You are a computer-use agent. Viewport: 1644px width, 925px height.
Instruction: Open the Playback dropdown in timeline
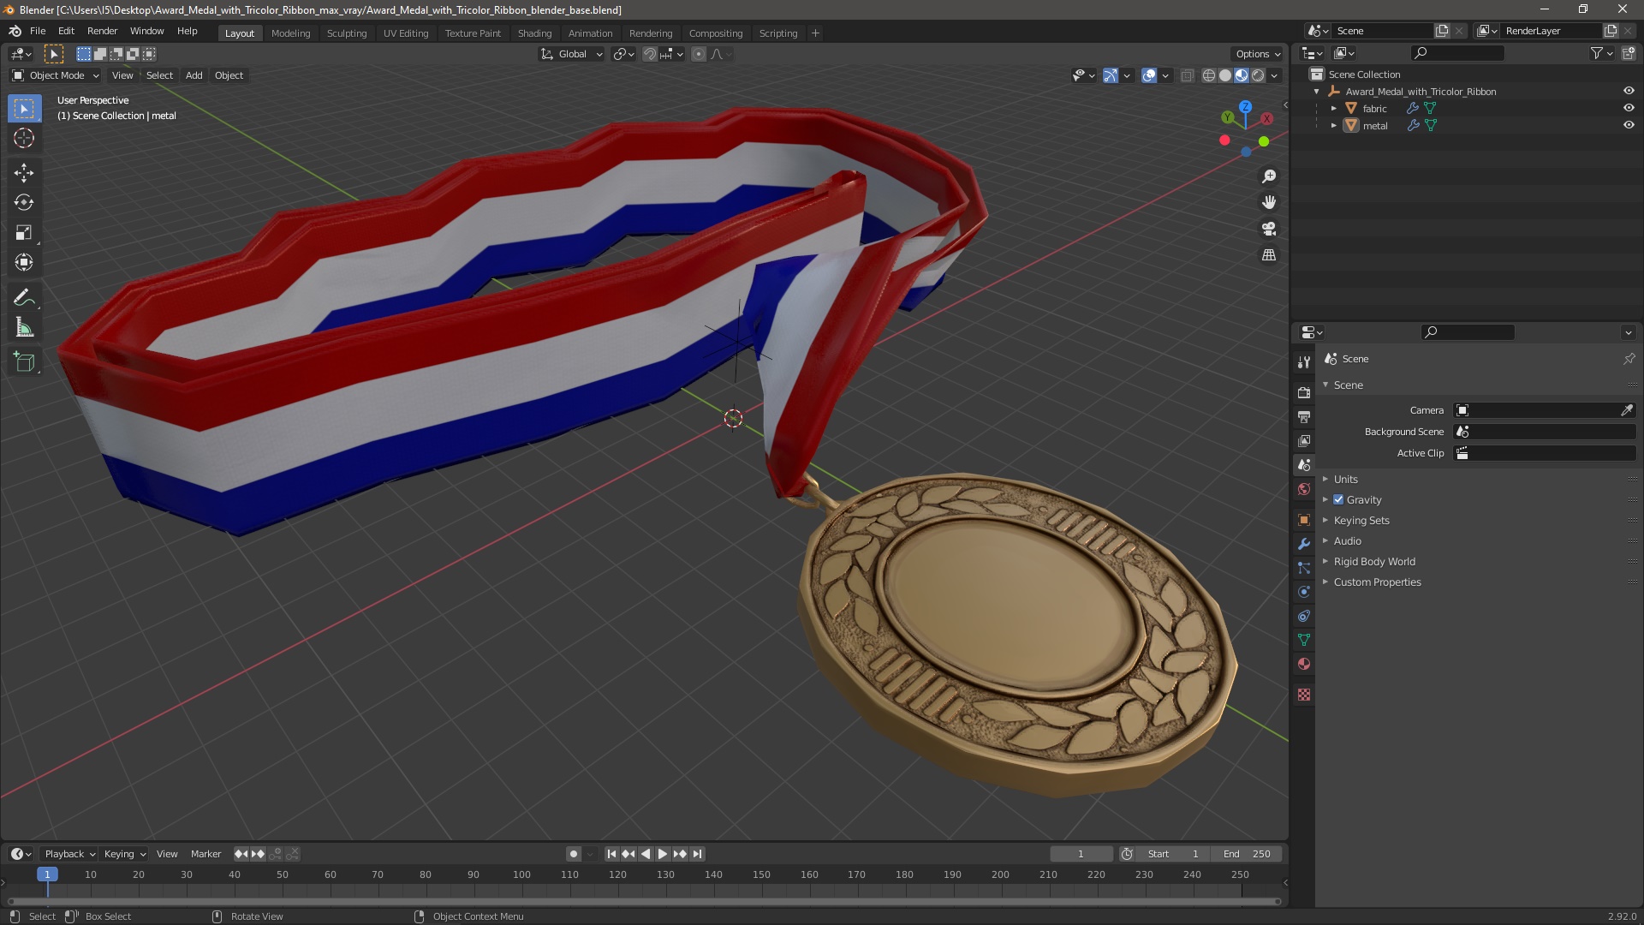69,854
